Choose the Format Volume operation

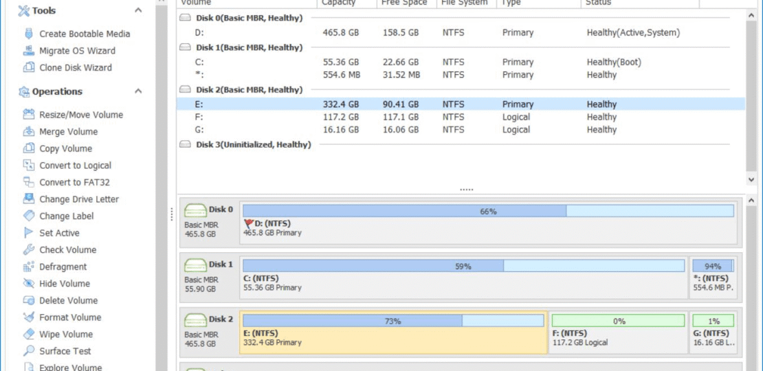pos(70,317)
